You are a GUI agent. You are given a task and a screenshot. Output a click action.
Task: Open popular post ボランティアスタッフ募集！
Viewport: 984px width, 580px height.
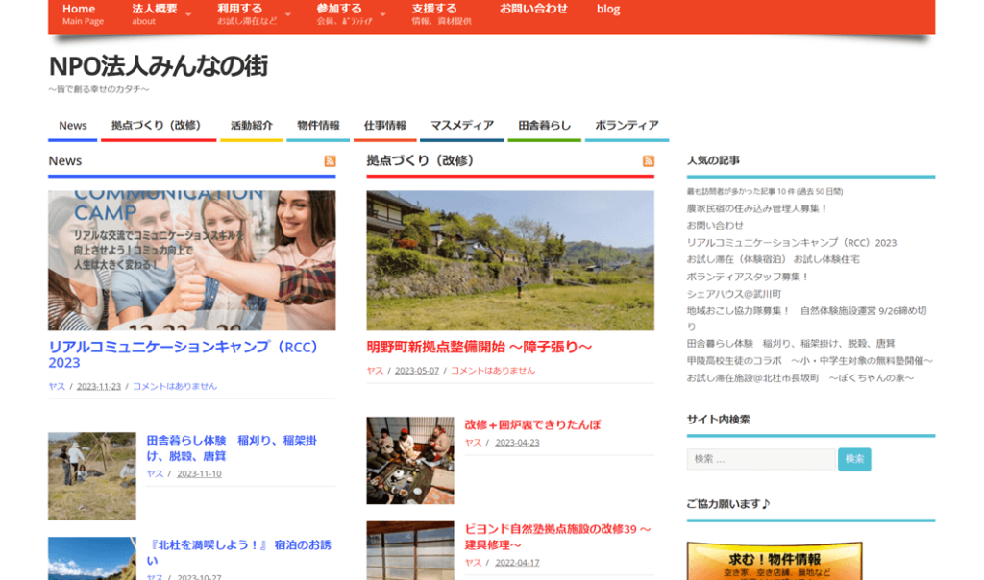748,277
